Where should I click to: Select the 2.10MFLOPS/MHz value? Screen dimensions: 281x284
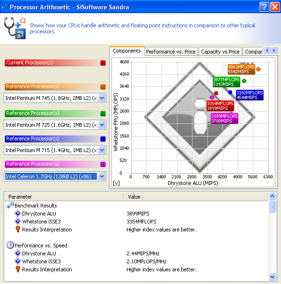pos(147,261)
